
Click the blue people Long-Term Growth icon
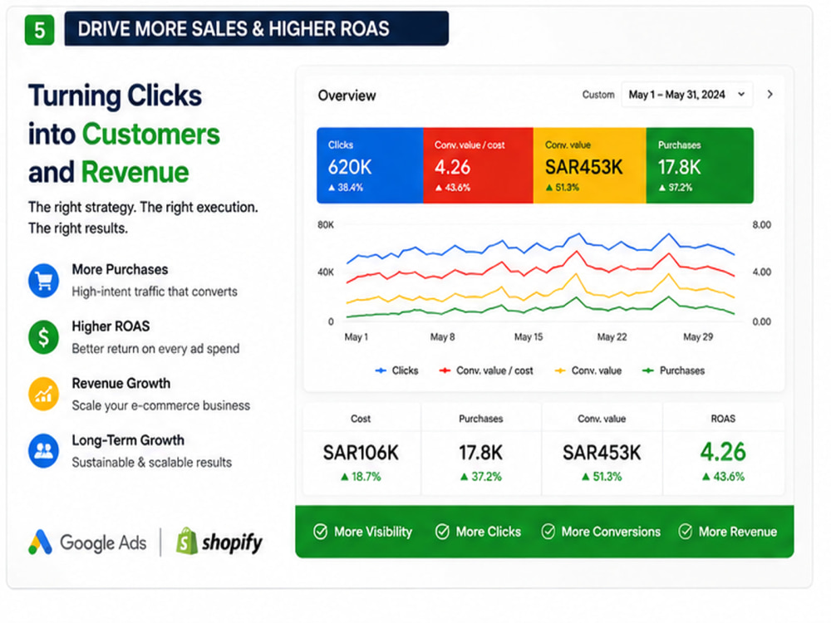click(43, 451)
